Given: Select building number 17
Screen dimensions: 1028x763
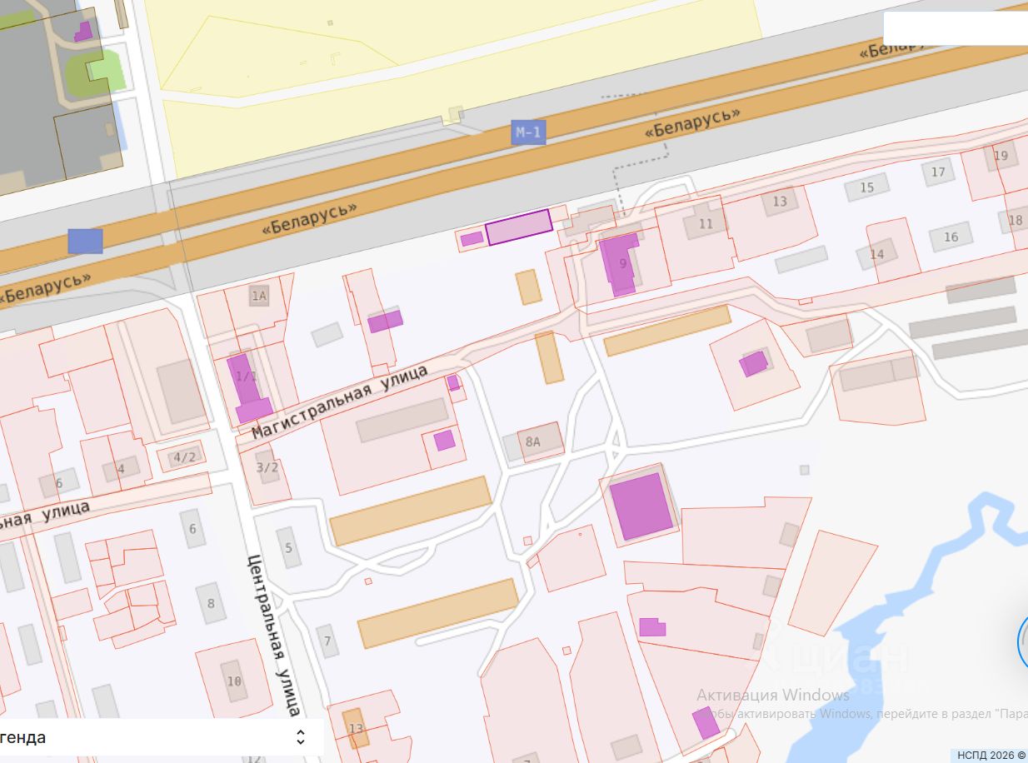Looking at the screenshot, I should point(938,172).
